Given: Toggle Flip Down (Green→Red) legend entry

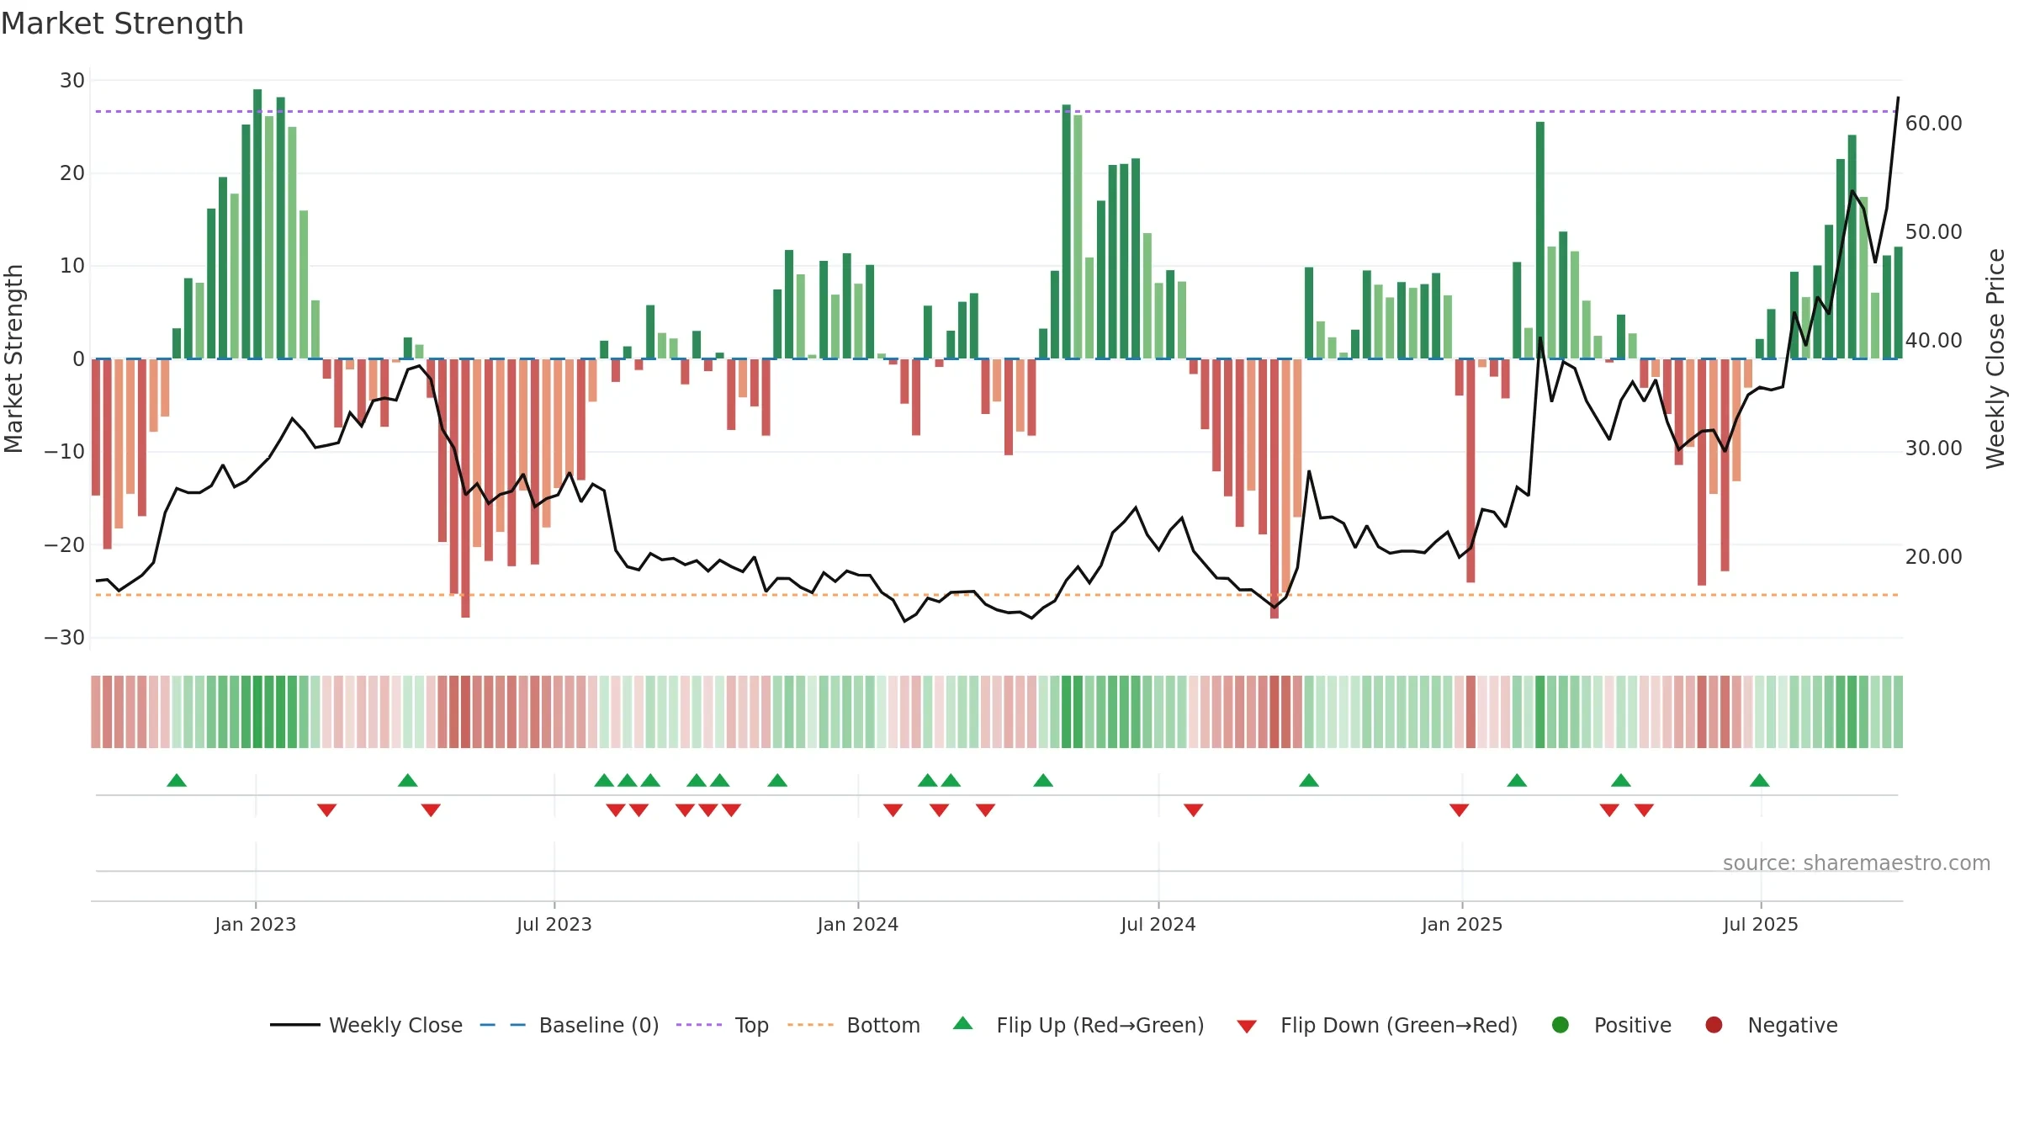Looking at the screenshot, I should 1377,1025.
